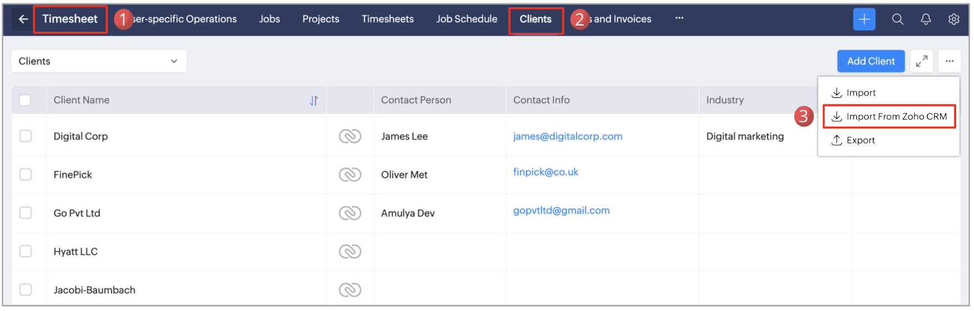Image resolution: width=974 pixels, height=311 pixels.
Task: Click the back arrow beside Timesheet
Action: coord(23,19)
